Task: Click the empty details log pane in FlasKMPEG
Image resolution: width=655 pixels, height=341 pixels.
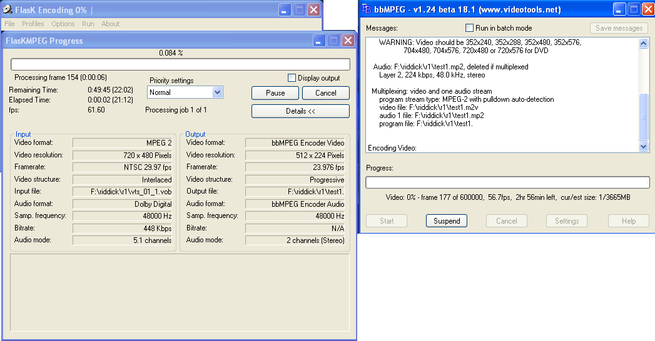Action: (180, 293)
